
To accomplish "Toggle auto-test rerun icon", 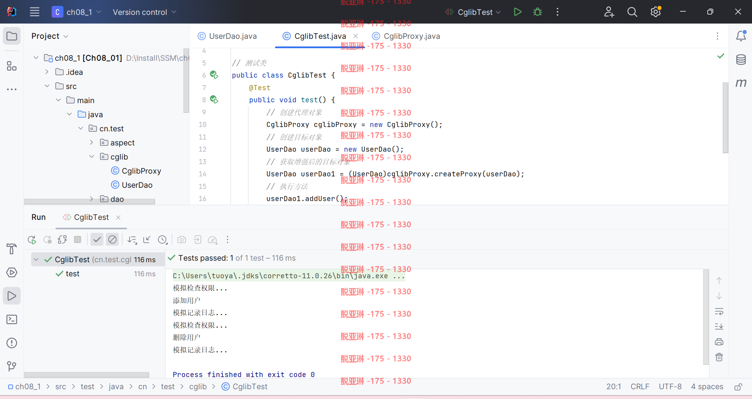I will point(62,239).
